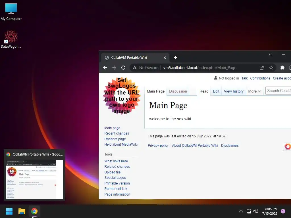Open the wiki logo image link
This screenshot has height=218, width=291.
(x=122, y=96)
